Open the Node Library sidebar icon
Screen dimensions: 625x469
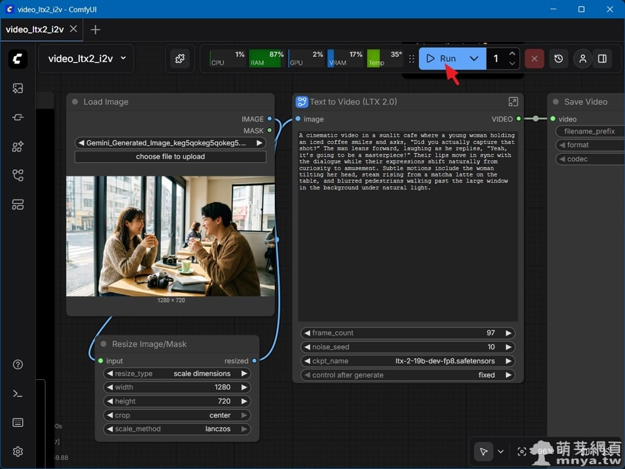click(x=18, y=117)
